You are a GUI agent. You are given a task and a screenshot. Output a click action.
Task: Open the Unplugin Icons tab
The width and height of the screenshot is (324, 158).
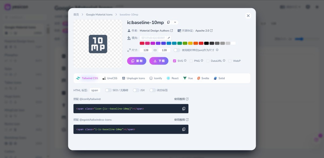tap(133, 78)
